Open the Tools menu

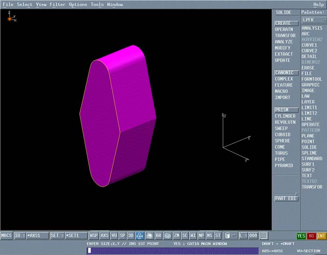pyautogui.click(x=97, y=5)
